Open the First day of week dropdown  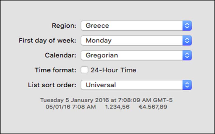pos(132,41)
